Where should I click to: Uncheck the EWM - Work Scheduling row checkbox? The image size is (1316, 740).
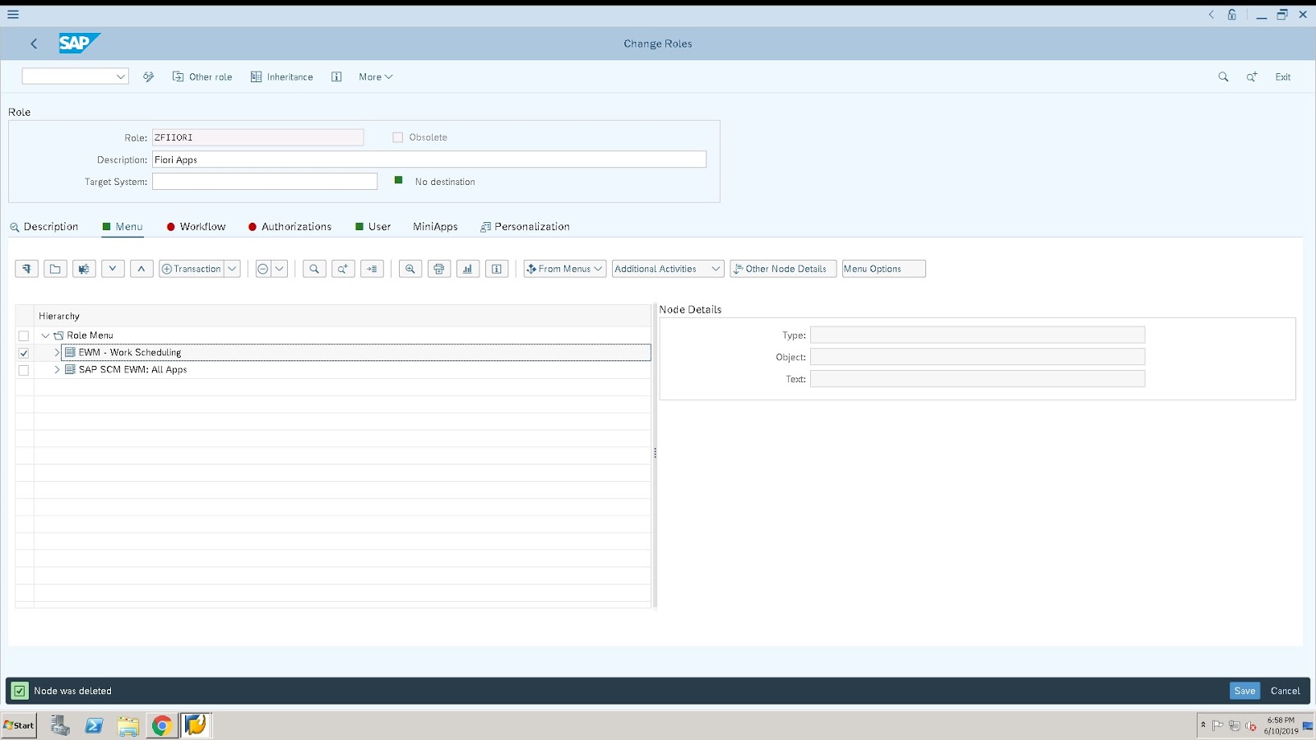(x=24, y=353)
